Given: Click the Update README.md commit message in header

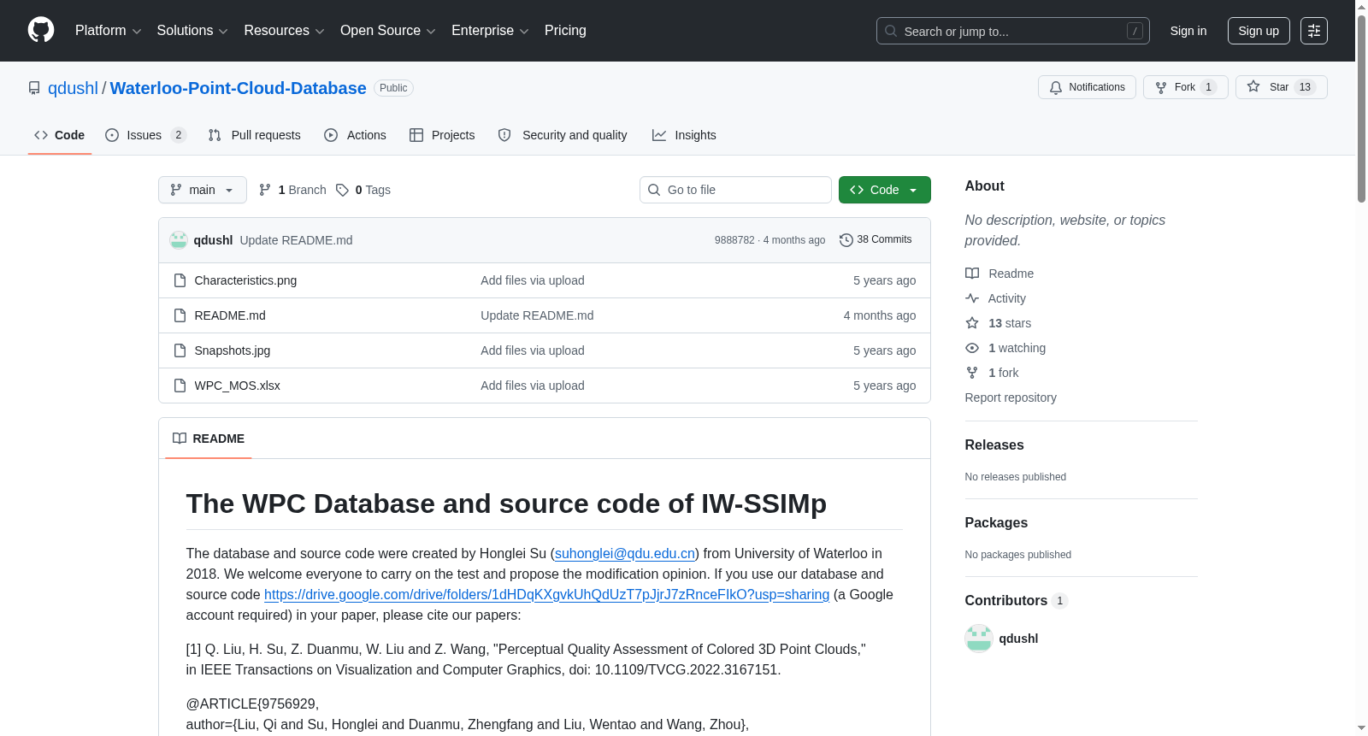Looking at the screenshot, I should (x=296, y=240).
